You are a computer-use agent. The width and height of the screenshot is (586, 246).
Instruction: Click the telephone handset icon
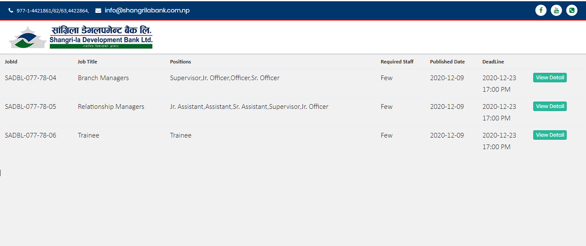tap(11, 11)
